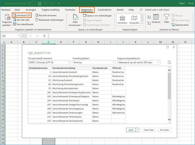The image size is (195, 145).
Task: Click the Clean Data button
Action: point(149,130)
